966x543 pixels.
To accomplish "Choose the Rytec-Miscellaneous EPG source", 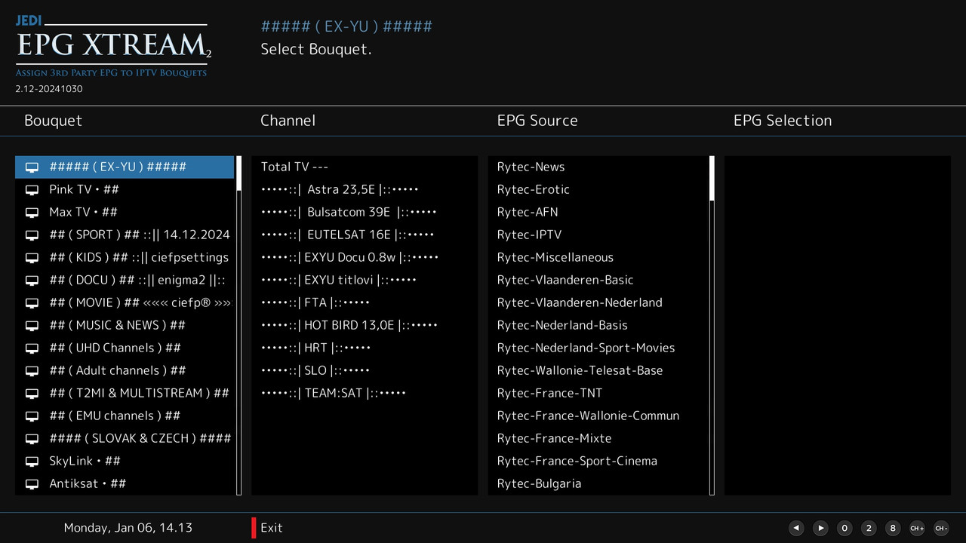I will coord(598,257).
